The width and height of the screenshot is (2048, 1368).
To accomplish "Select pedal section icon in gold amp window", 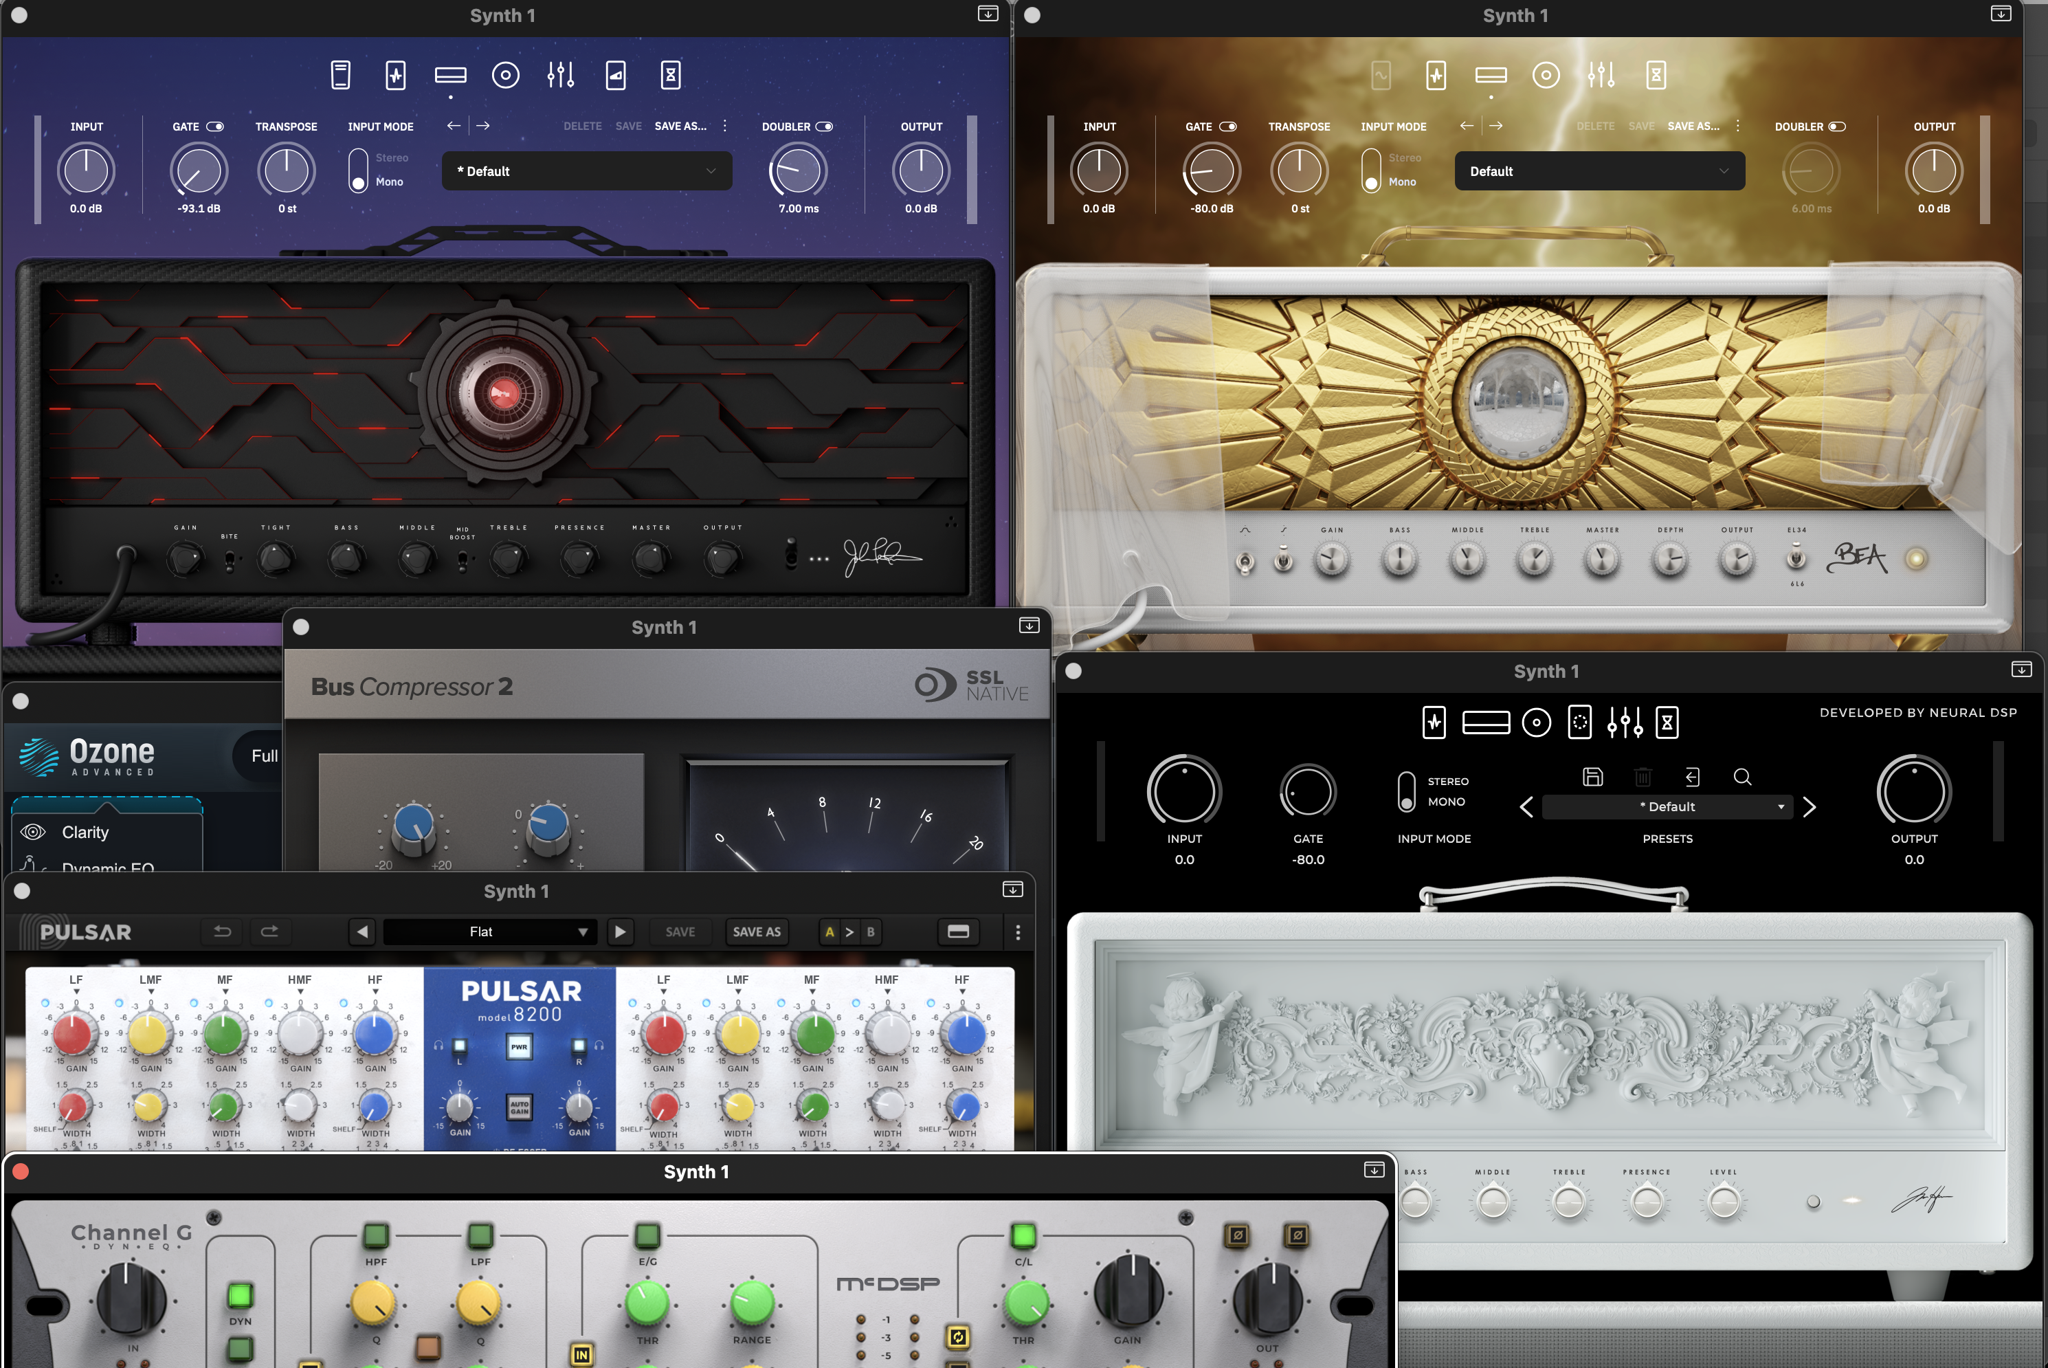I will [1436, 75].
